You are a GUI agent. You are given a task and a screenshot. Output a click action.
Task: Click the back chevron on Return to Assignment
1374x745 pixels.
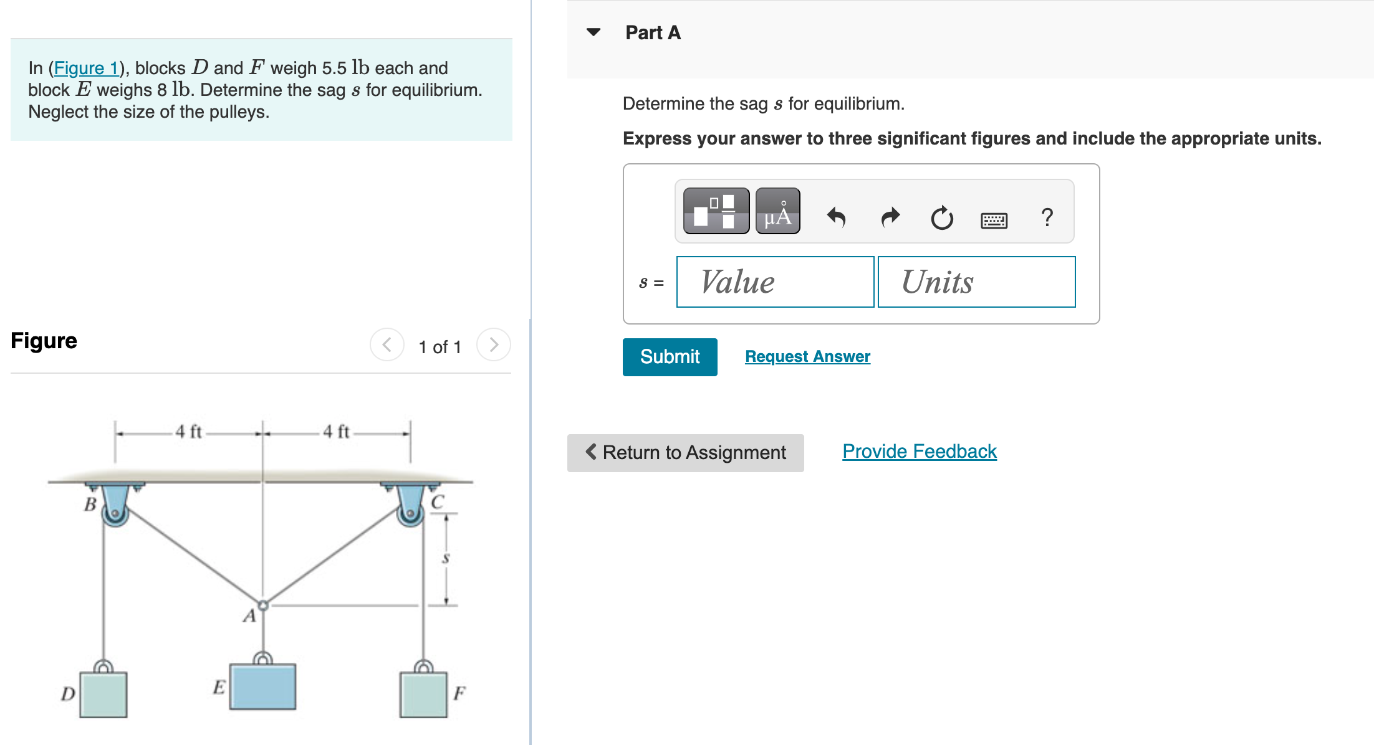pos(591,452)
